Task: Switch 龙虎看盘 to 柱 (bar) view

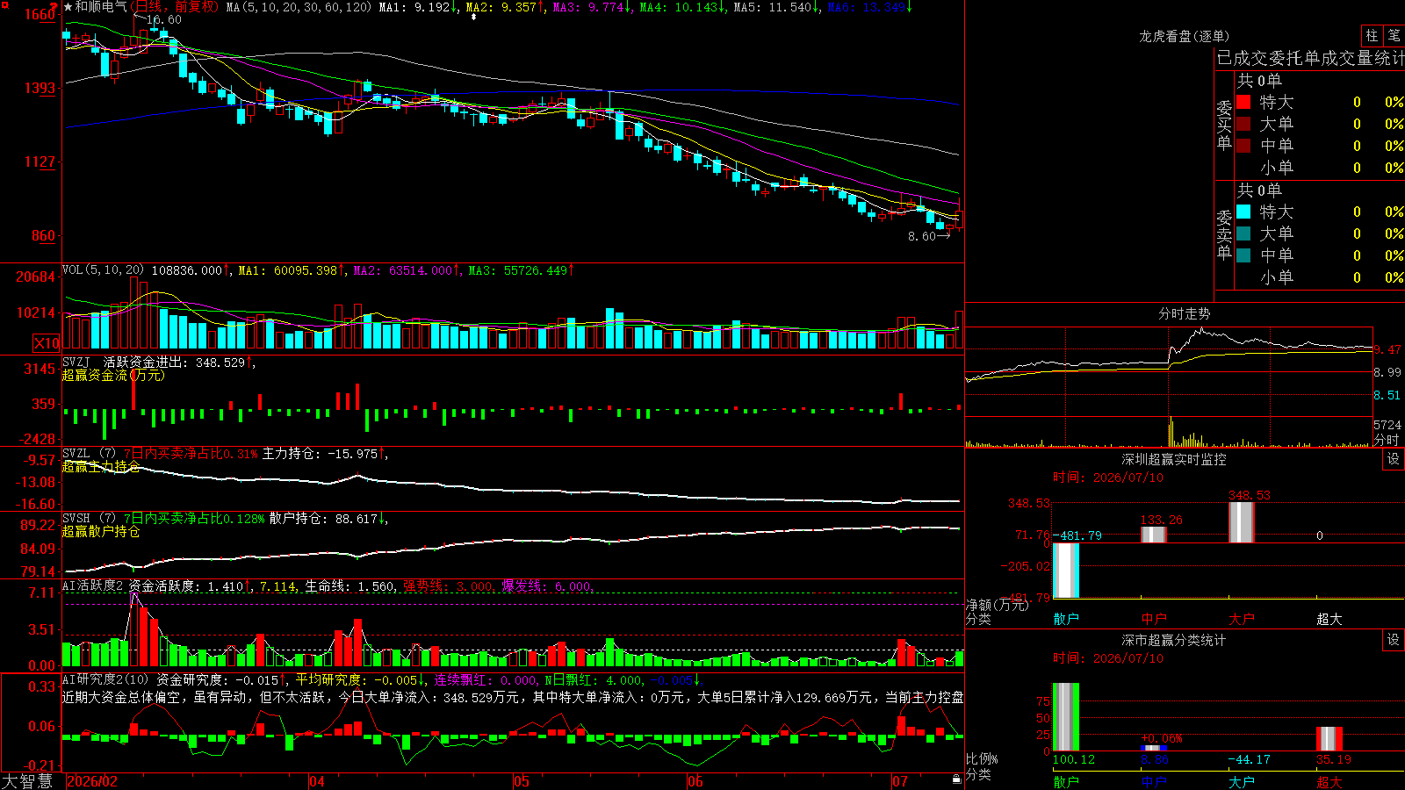Action: coord(1372,35)
